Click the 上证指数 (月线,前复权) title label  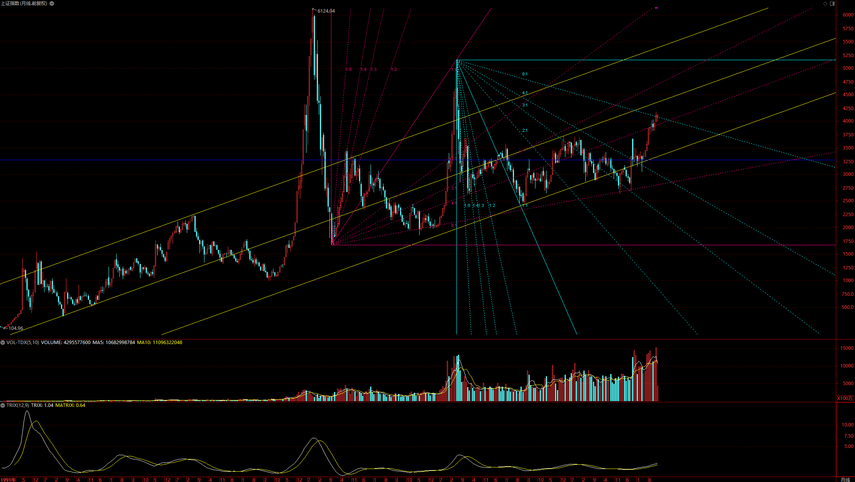click(x=24, y=3)
